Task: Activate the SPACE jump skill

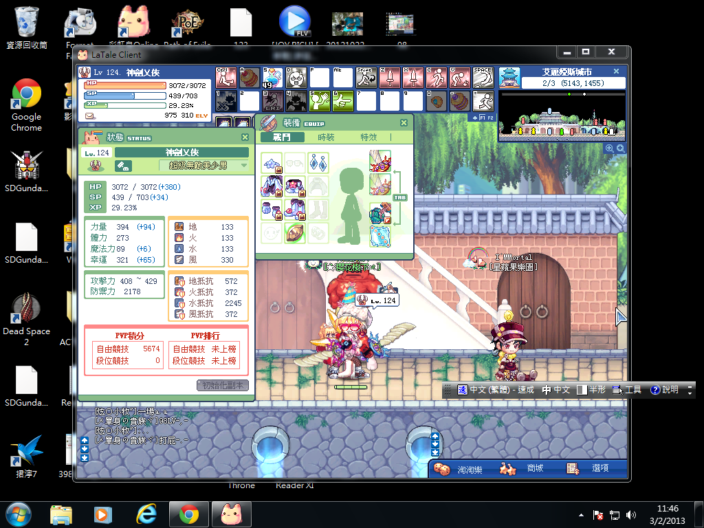Action: 483,78
